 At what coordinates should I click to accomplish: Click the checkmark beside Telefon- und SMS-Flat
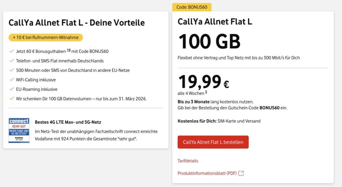click(x=12, y=61)
